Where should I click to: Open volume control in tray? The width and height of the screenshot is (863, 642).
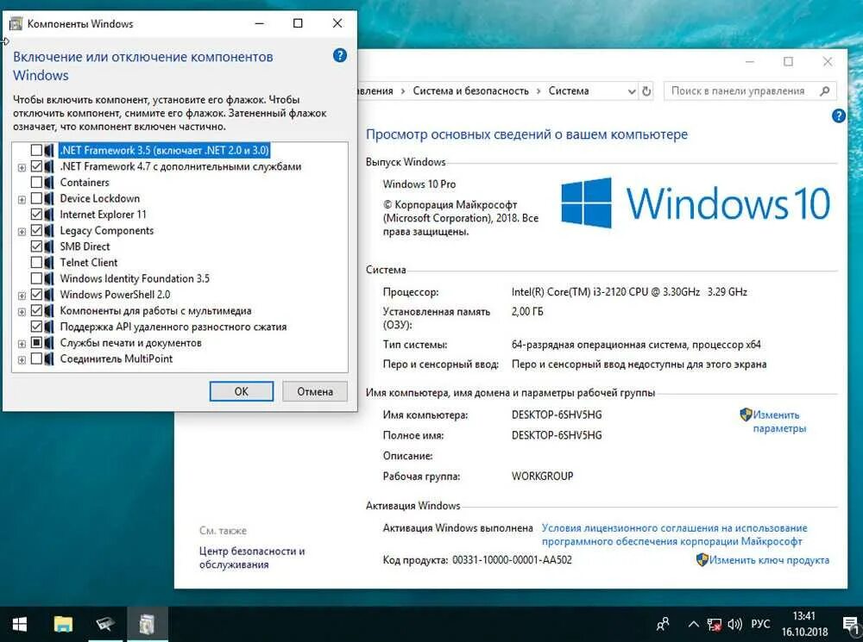coord(734,624)
